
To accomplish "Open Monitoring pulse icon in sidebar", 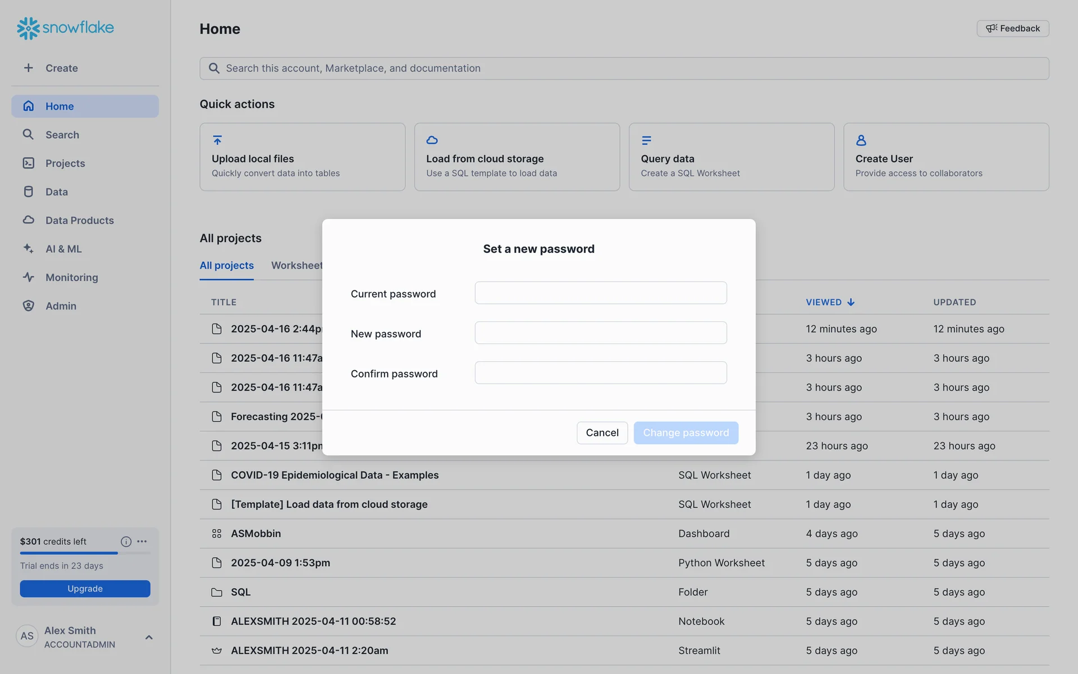I will pos(28,277).
